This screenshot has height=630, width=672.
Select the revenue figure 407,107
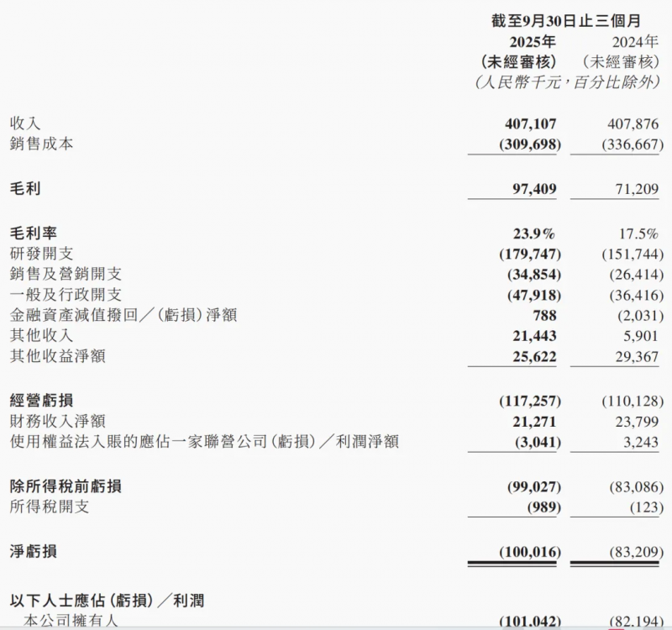[x=530, y=122]
